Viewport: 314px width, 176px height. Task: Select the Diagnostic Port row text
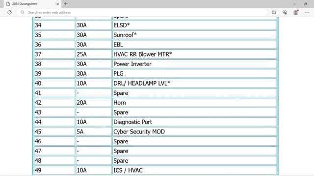(x=132, y=122)
